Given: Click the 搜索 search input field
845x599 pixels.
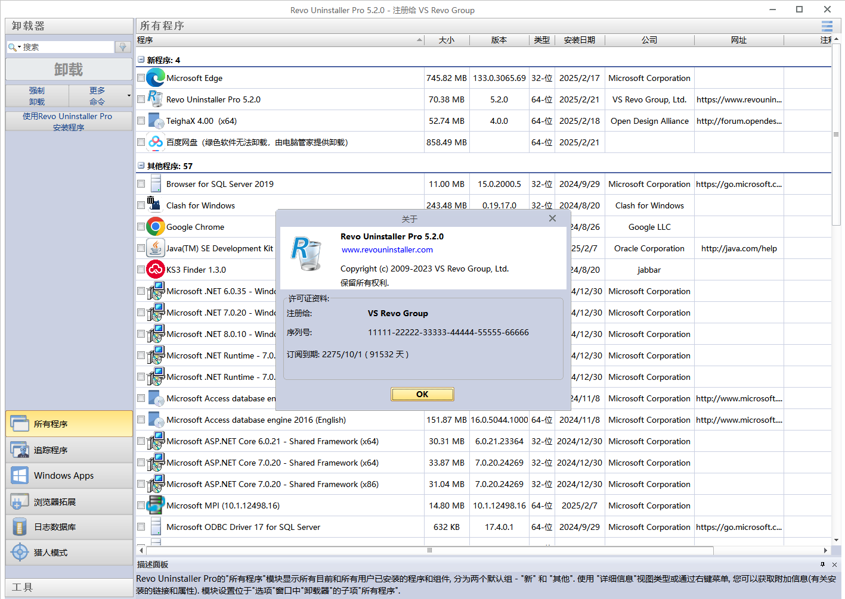Looking at the screenshot, I should coord(67,47).
